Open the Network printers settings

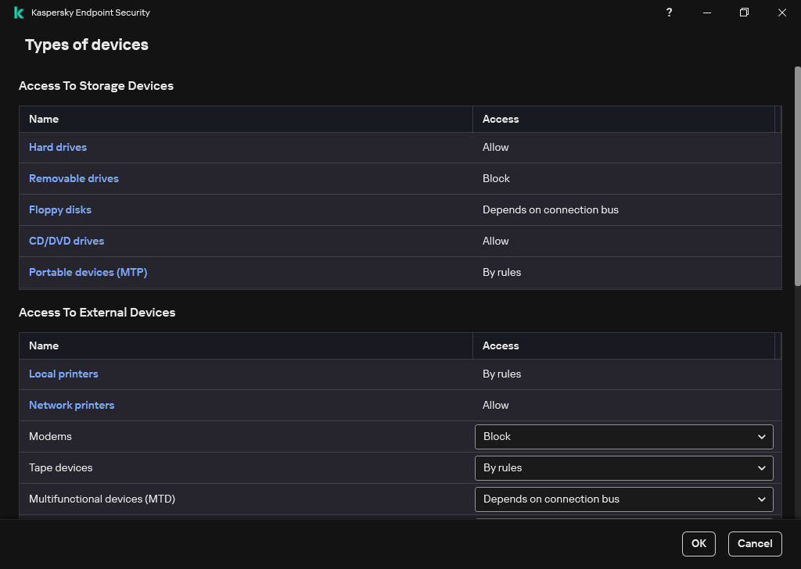click(71, 405)
